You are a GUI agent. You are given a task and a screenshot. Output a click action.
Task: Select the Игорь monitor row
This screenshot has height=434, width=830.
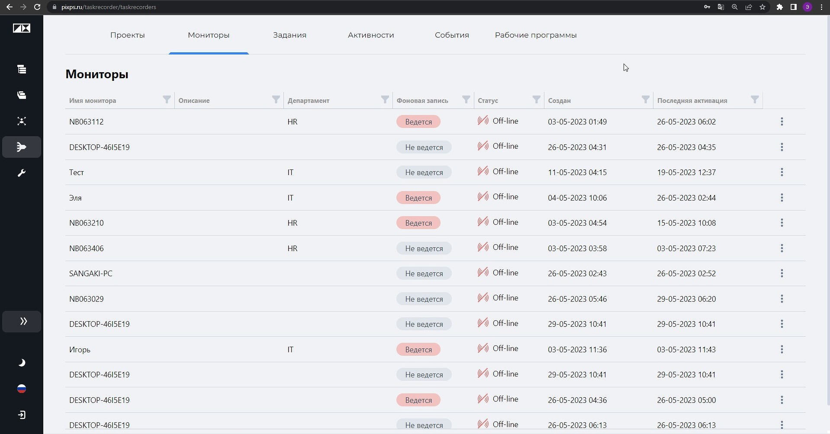tap(435, 349)
